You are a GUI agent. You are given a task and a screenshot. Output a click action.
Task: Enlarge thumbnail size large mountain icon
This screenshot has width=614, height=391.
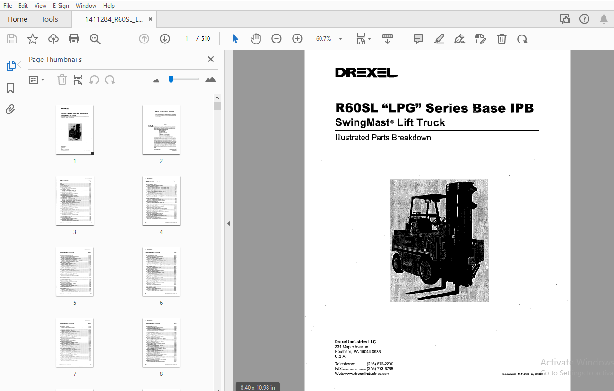[x=210, y=79]
